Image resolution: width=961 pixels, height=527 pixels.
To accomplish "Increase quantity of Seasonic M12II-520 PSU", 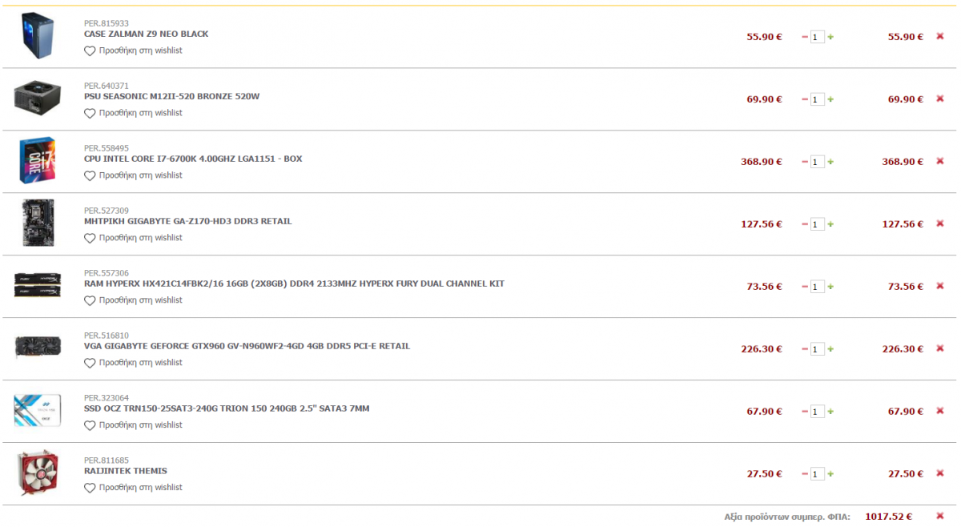I will tap(830, 99).
